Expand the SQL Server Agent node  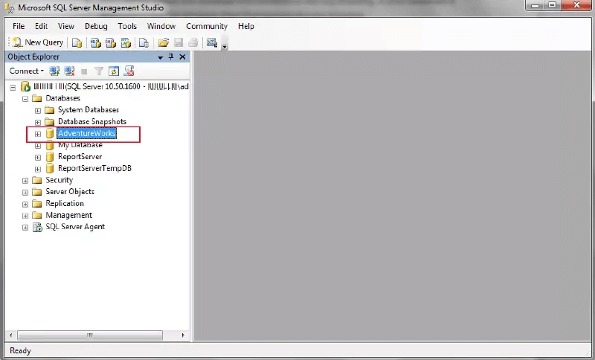click(x=25, y=228)
